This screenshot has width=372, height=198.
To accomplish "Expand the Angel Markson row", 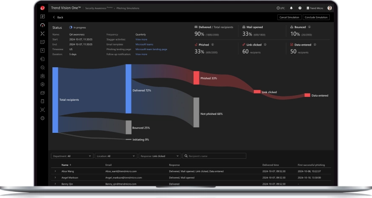I will (x=55, y=178).
